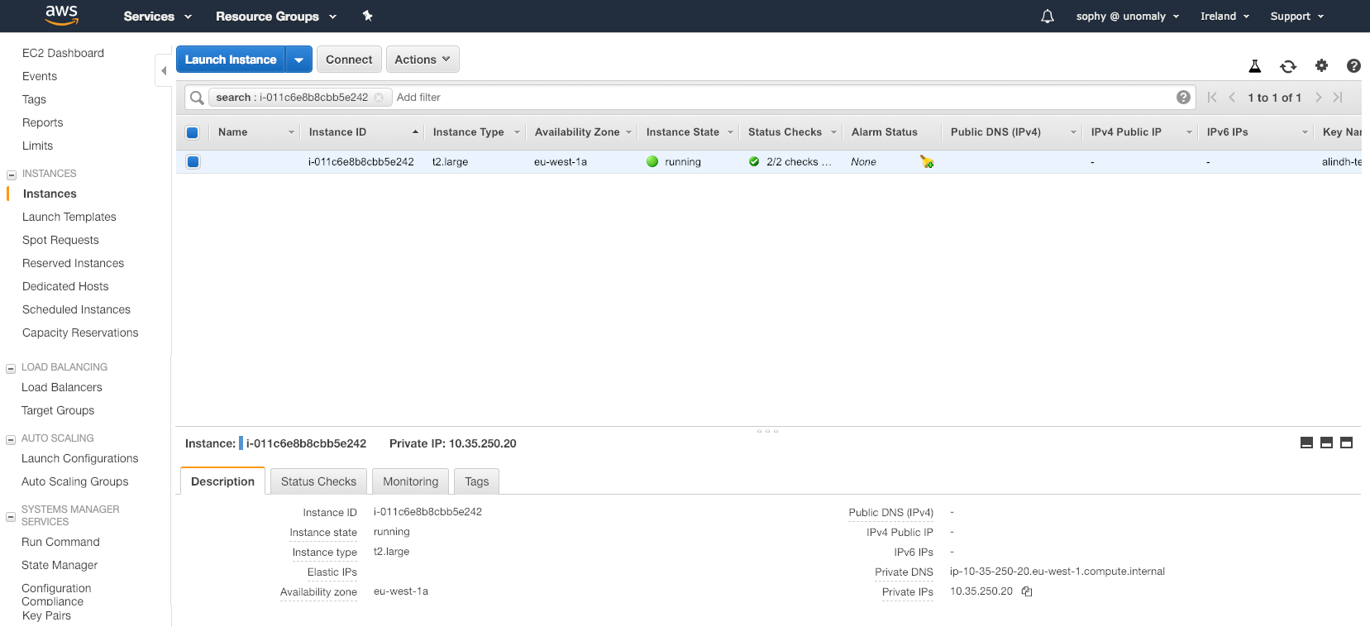Click the details pane resize handle dots
Screen dimensions: 1370x627
point(767,431)
